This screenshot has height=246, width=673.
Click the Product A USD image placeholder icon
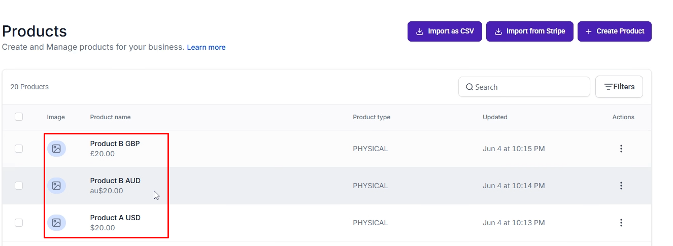(x=56, y=223)
